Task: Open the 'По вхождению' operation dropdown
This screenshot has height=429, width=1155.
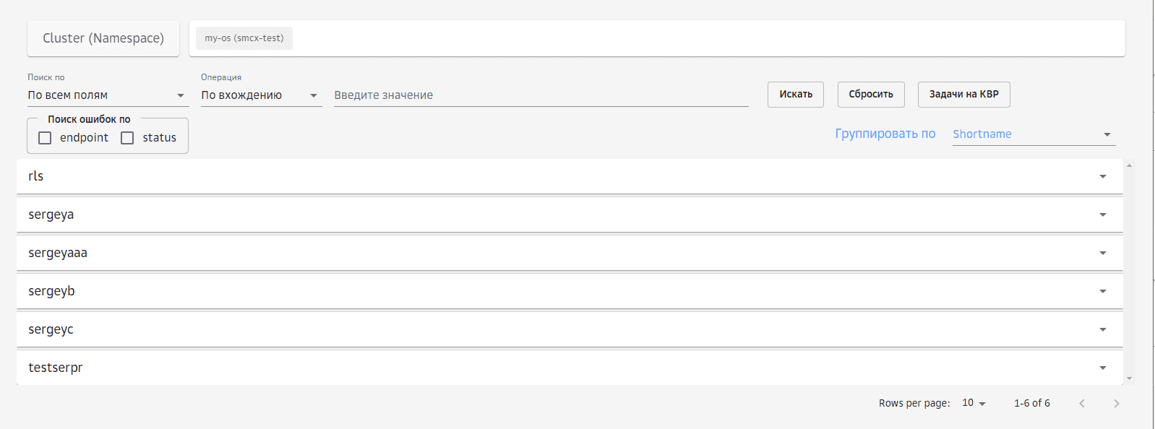Action: (260, 95)
